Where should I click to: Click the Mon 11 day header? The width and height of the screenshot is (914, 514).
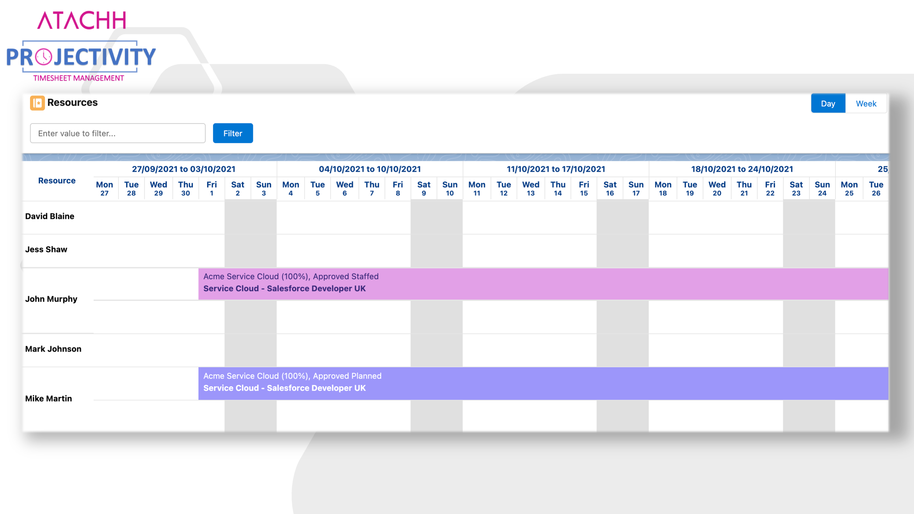click(477, 188)
